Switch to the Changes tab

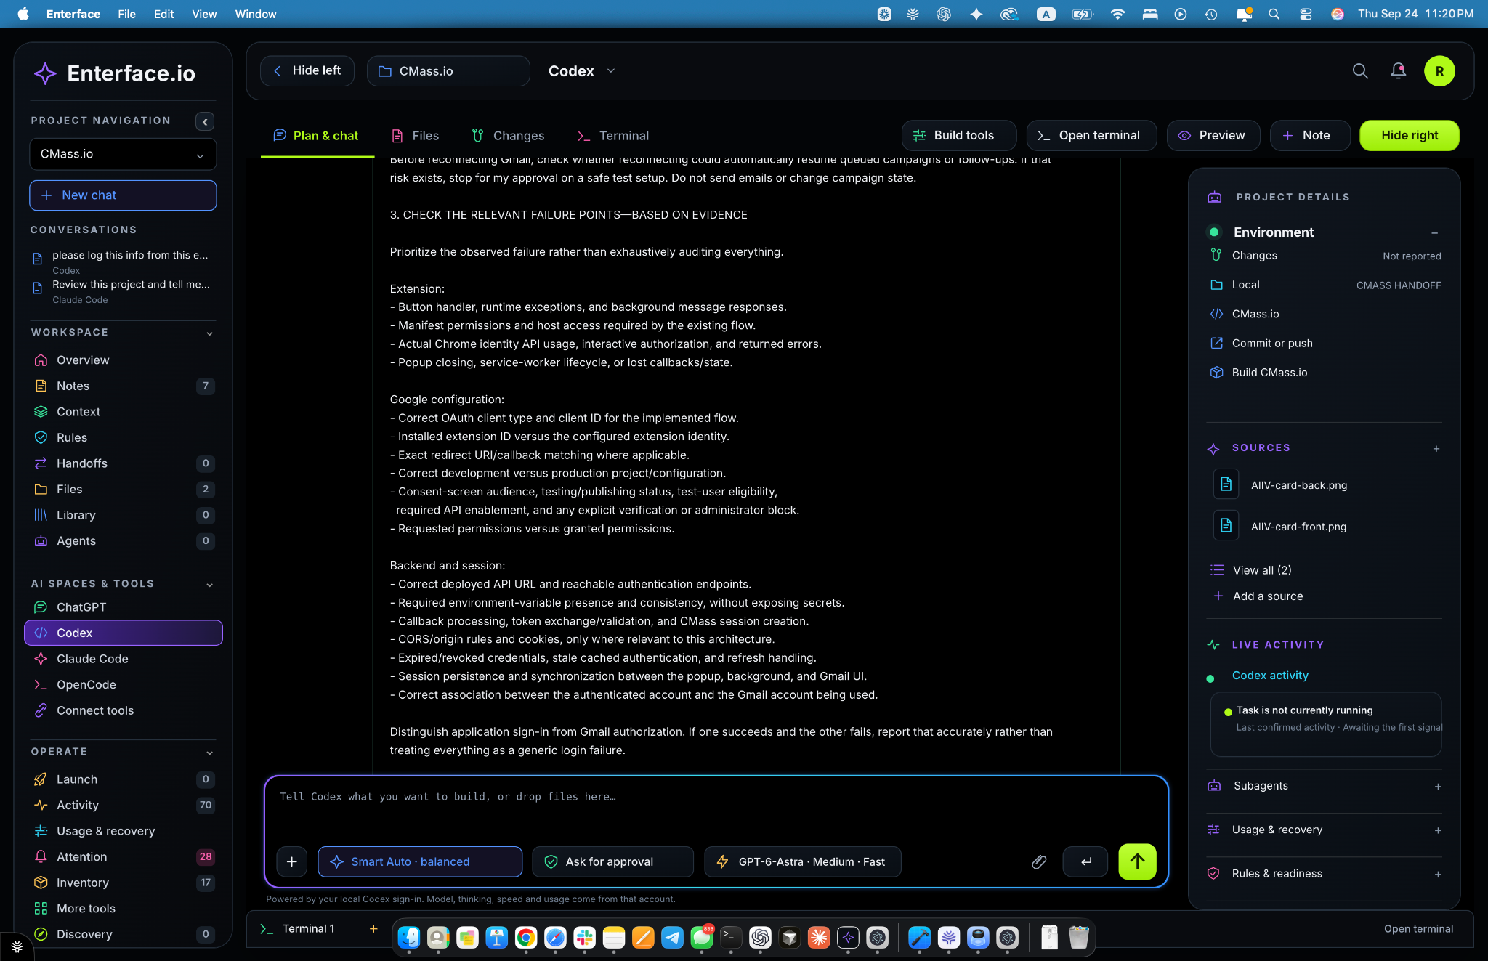click(x=508, y=136)
